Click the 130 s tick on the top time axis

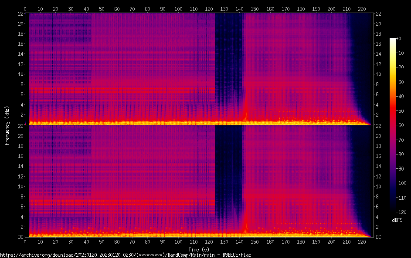click(224, 9)
